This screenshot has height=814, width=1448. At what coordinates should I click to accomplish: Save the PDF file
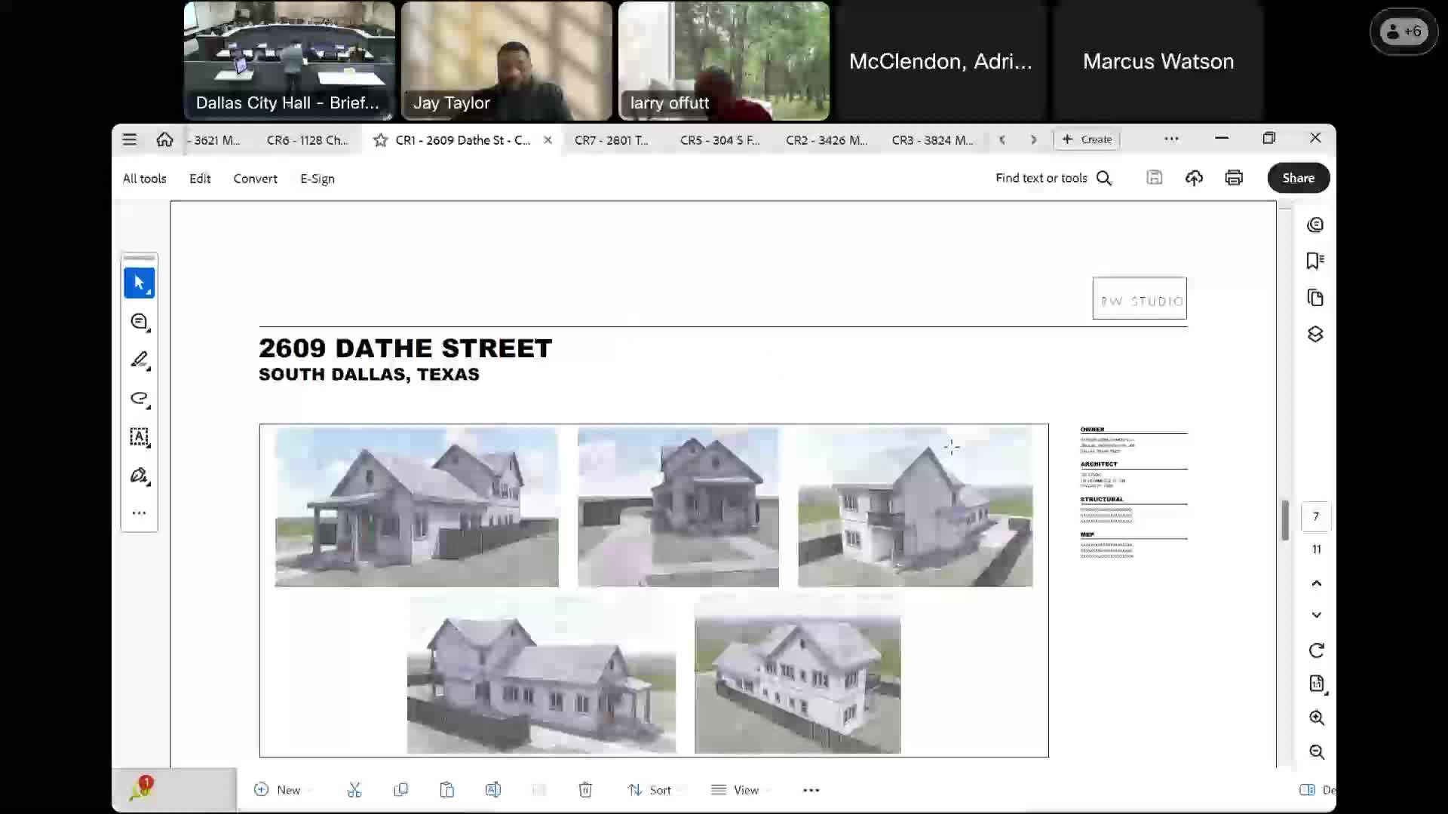coord(1154,178)
